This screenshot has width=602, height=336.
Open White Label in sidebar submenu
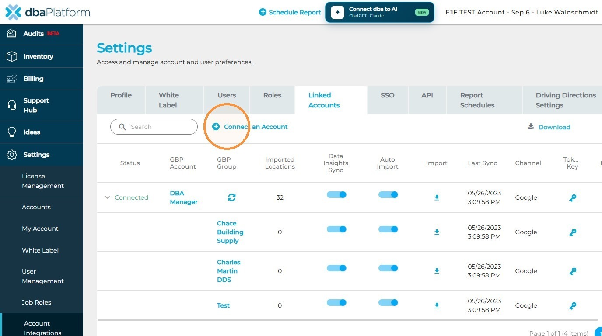pyautogui.click(x=40, y=250)
